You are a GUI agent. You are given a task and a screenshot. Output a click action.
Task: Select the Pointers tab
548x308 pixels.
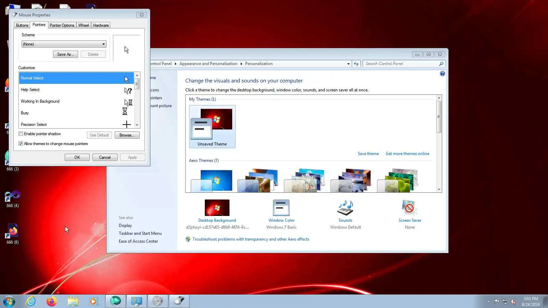[39, 25]
